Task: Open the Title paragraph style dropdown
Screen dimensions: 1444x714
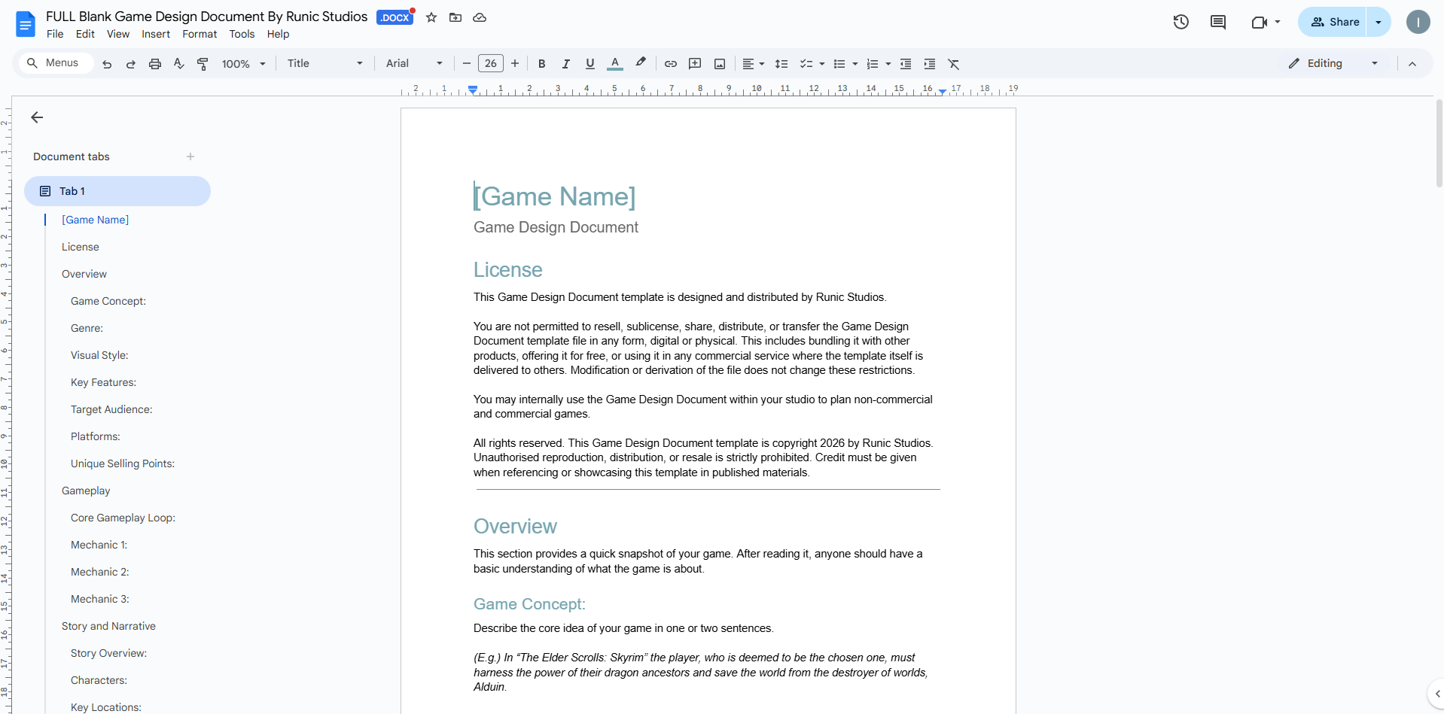Action: (x=324, y=63)
